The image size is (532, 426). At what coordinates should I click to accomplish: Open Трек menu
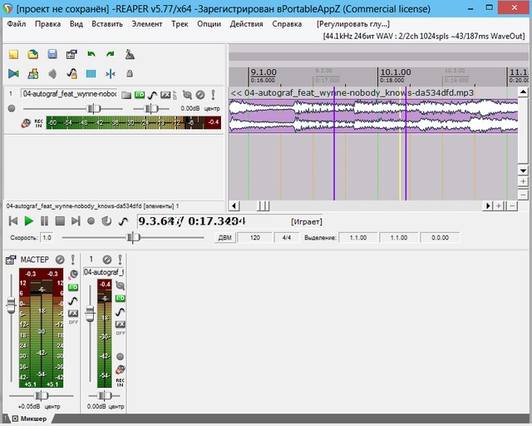pos(180,24)
